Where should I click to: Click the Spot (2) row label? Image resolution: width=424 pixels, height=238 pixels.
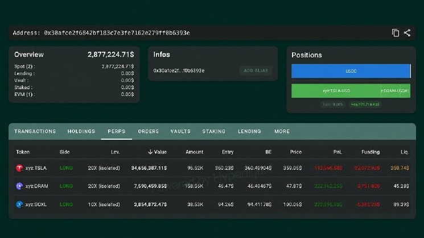click(24, 66)
